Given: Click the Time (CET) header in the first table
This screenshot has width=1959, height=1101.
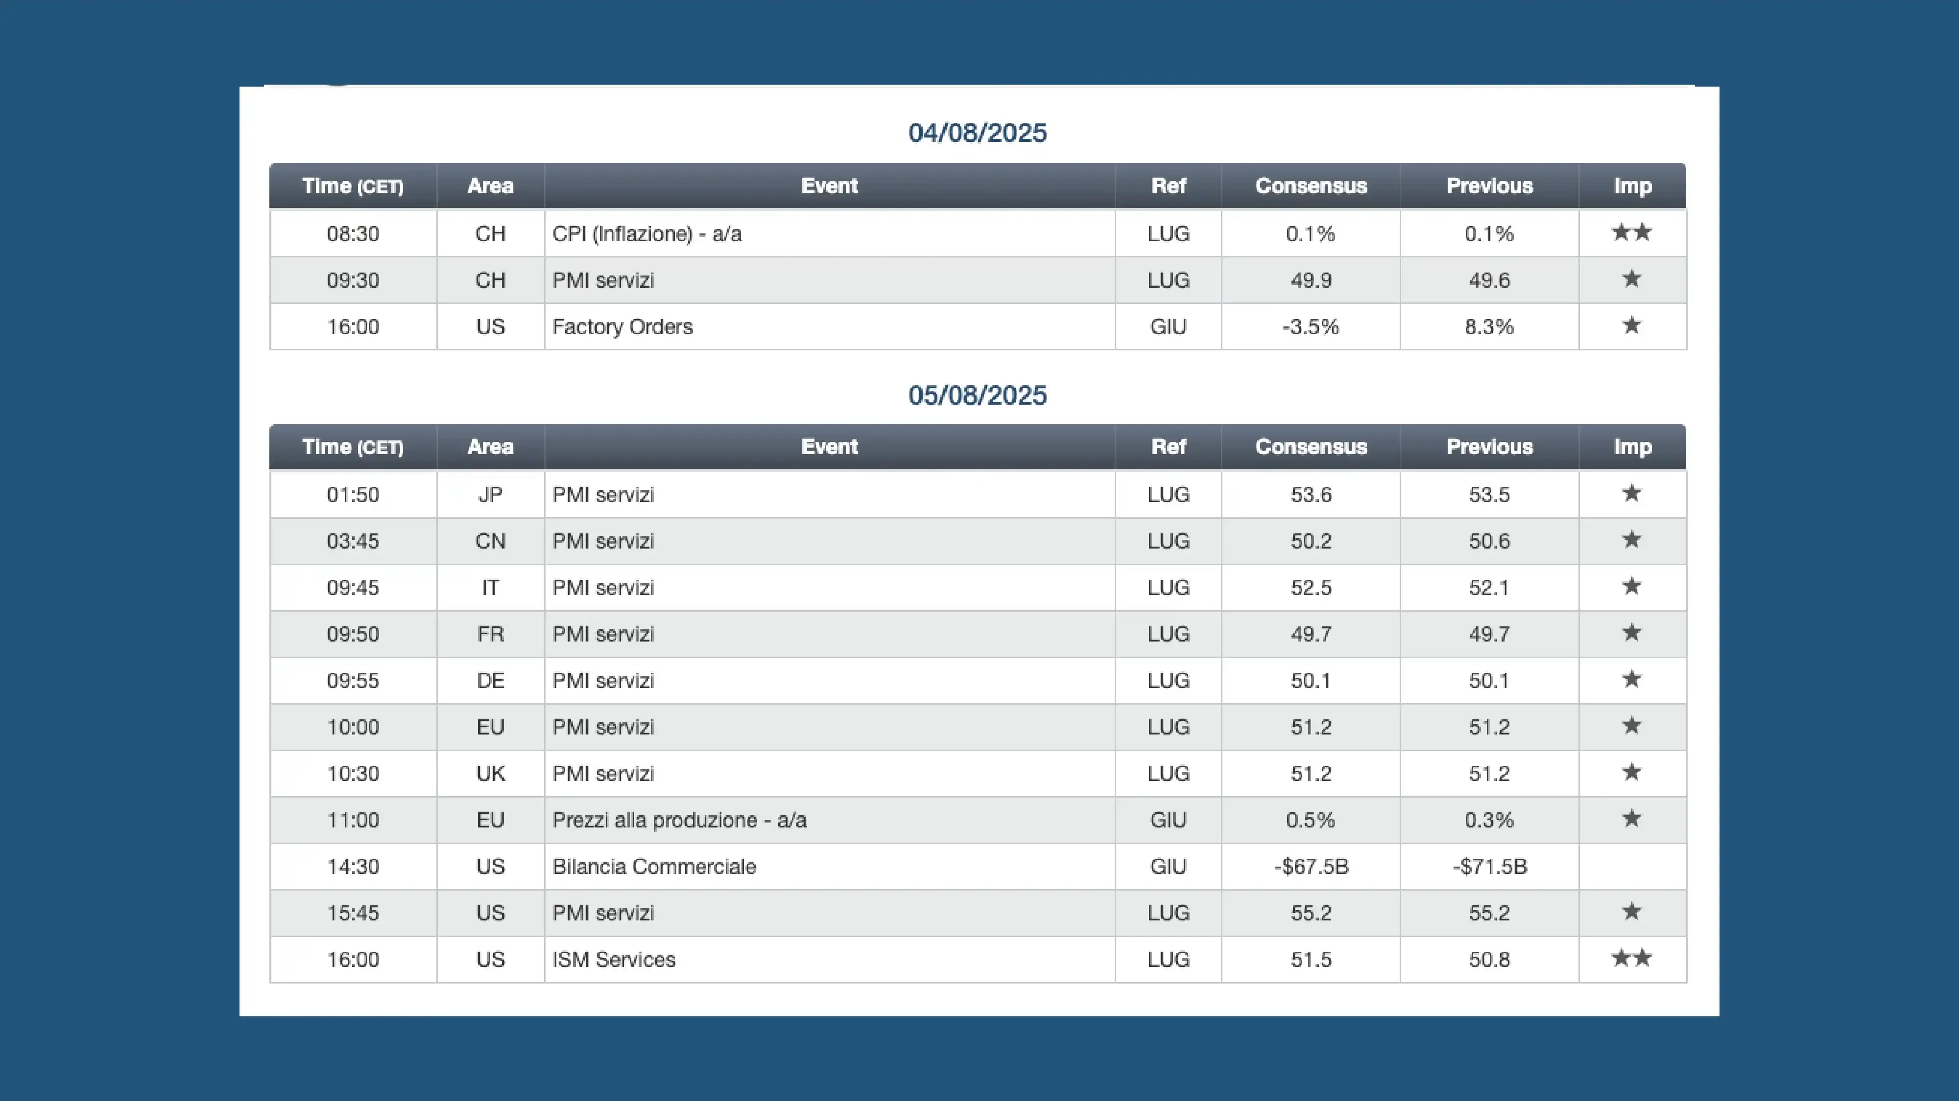Looking at the screenshot, I should 353,186.
